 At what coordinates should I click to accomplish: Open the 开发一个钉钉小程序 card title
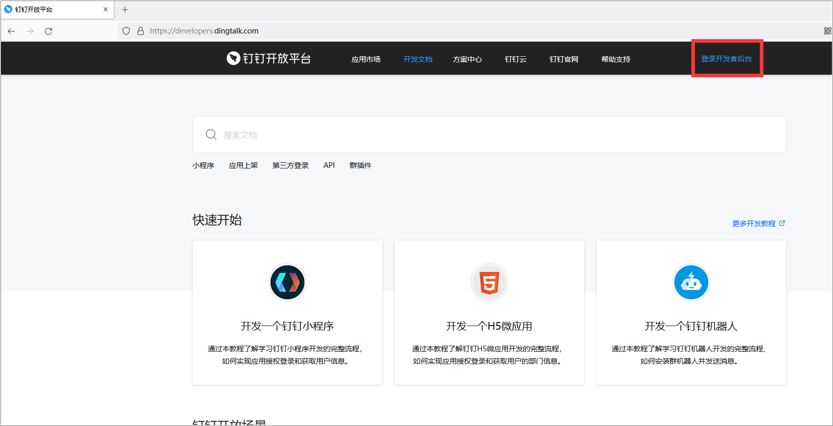(287, 326)
